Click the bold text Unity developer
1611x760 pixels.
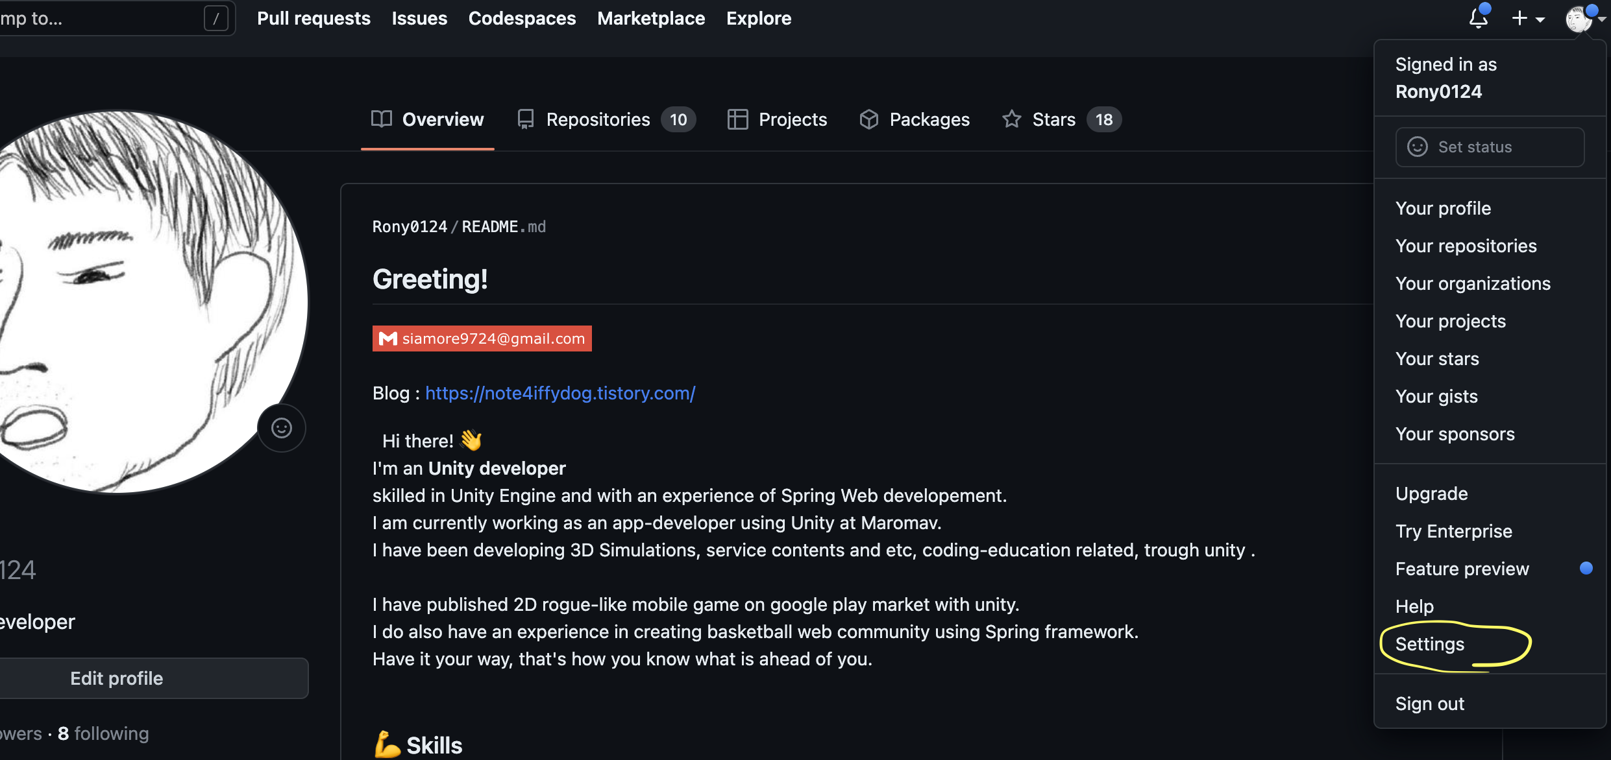[x=497, y=468]
